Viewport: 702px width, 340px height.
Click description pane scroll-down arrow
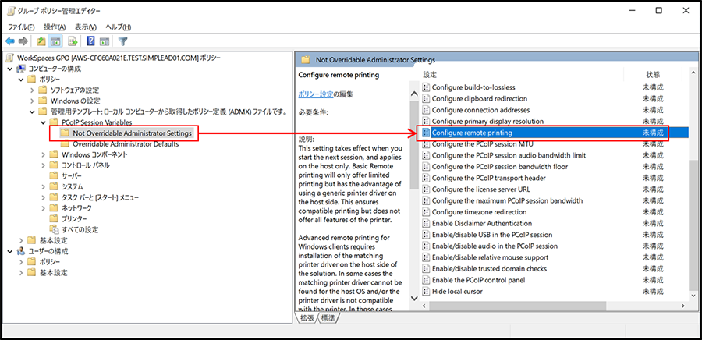tap(413, 297)
